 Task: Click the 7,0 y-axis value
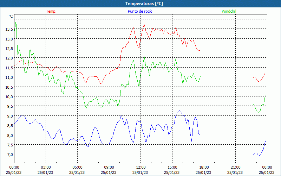coord(10,155)
